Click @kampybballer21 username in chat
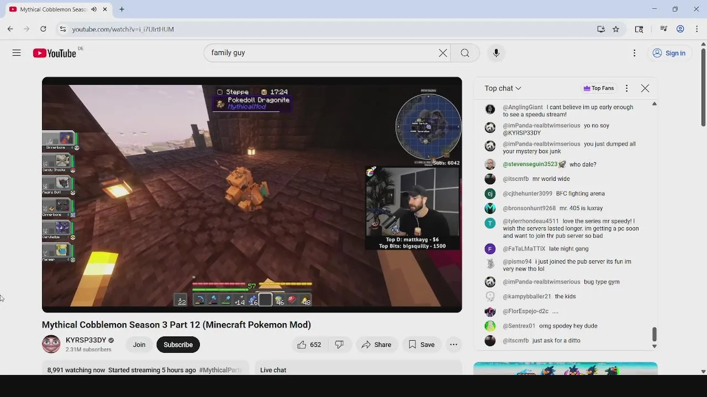 pos(527,297)
